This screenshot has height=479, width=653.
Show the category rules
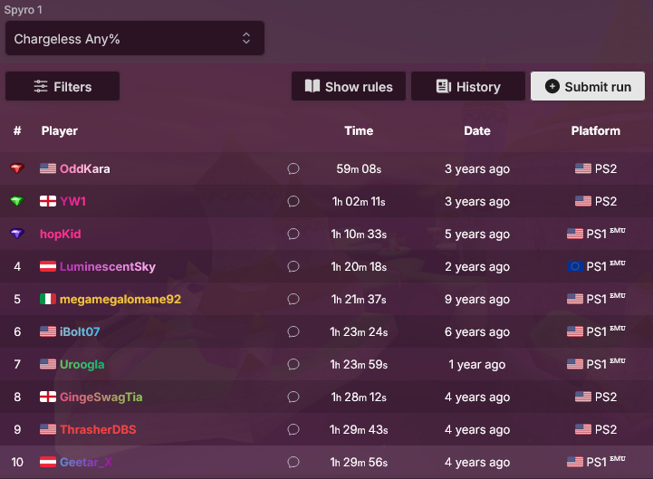[x=349, y=86]
